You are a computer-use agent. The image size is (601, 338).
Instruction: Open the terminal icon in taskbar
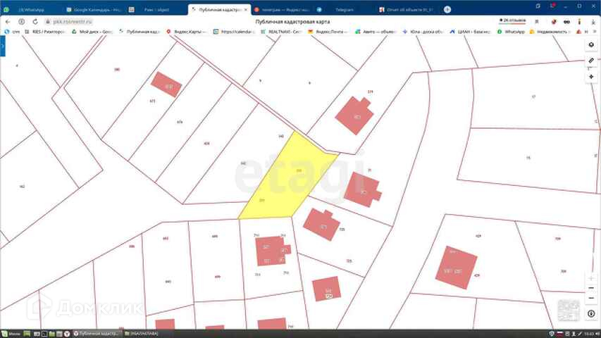pyautogui.click(x=44, y=334)
